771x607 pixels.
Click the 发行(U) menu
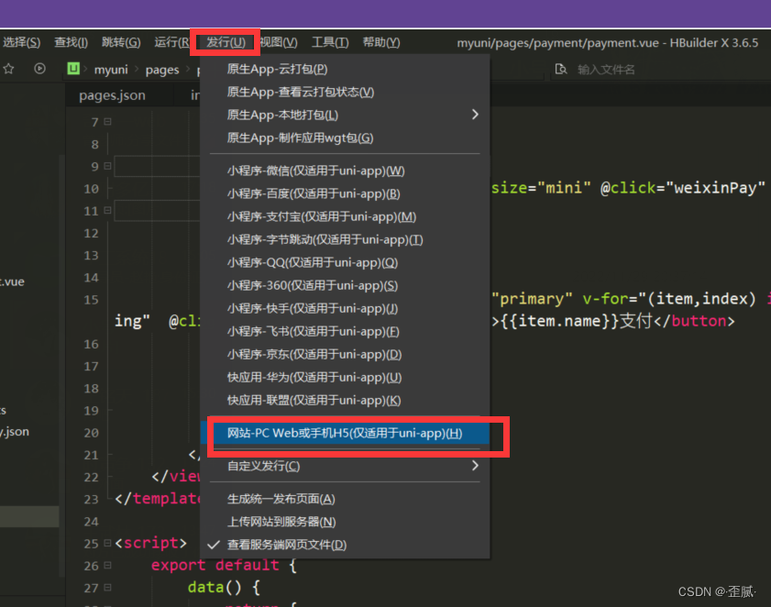[x=226, y=43]
